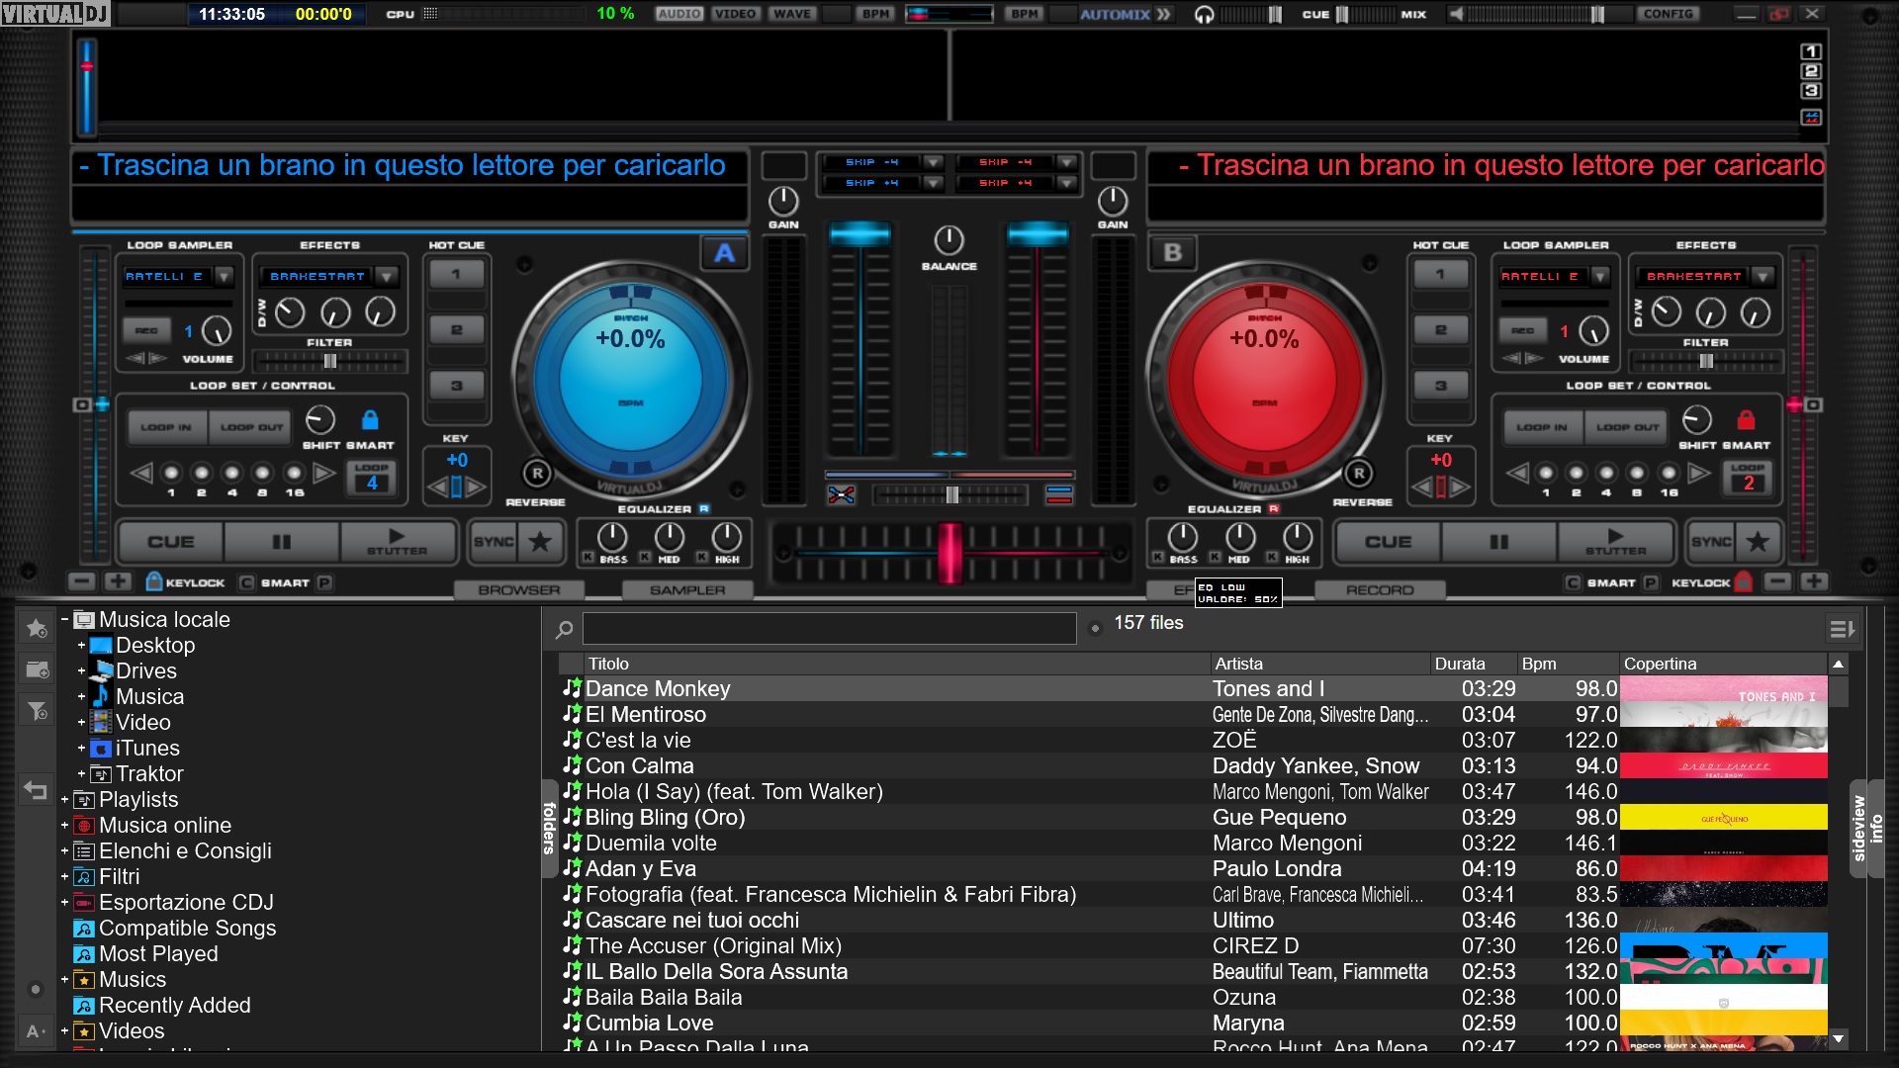The image size is (1899, 1068).
Task: Click left channel volume fader
Action: coord(859,234)
